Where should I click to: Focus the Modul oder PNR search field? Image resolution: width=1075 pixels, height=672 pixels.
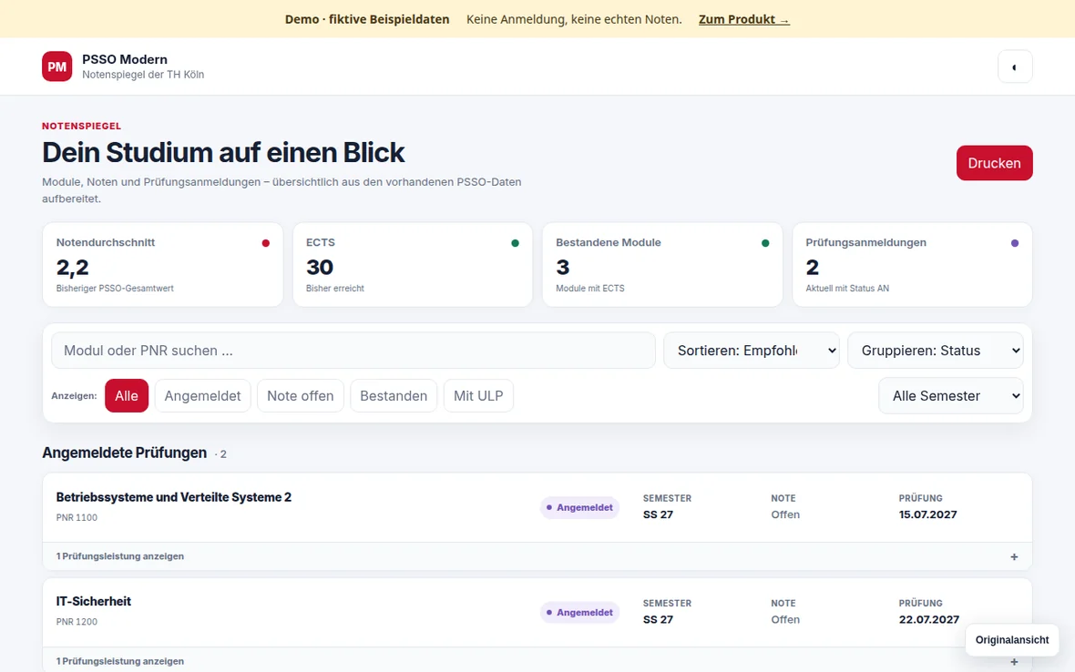click(353, 351)
